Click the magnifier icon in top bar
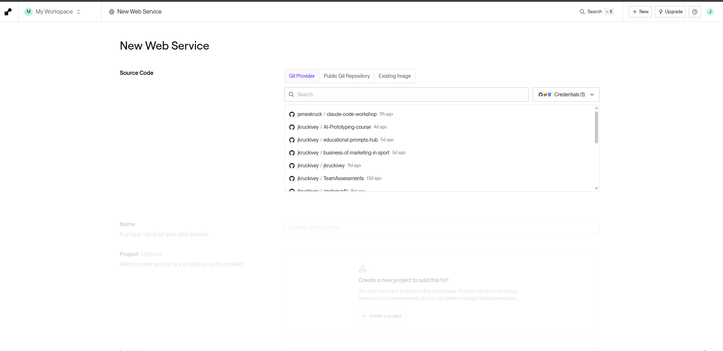Screen dimensions: 723x351 click(x=582, y=12)
